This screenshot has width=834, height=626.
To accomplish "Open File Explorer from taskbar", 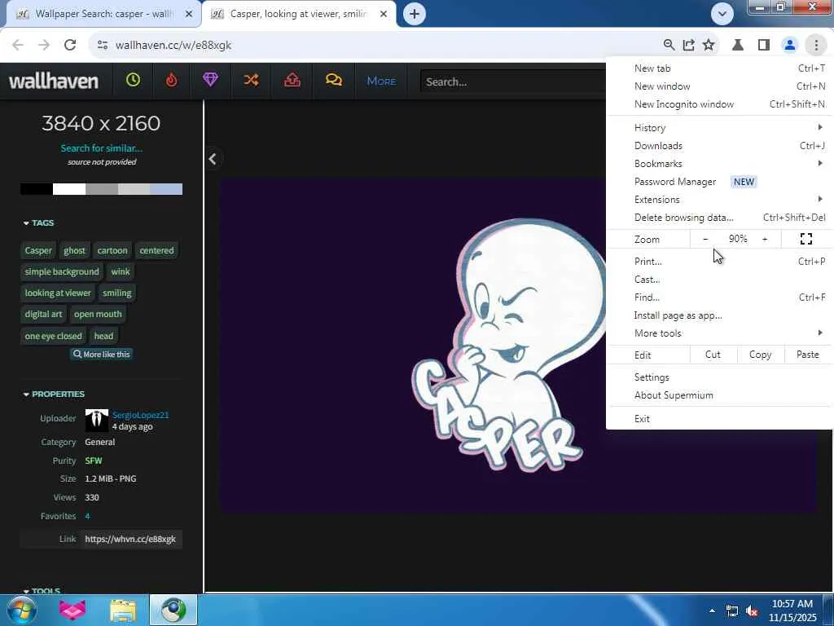I will click(x=124, y=610).
